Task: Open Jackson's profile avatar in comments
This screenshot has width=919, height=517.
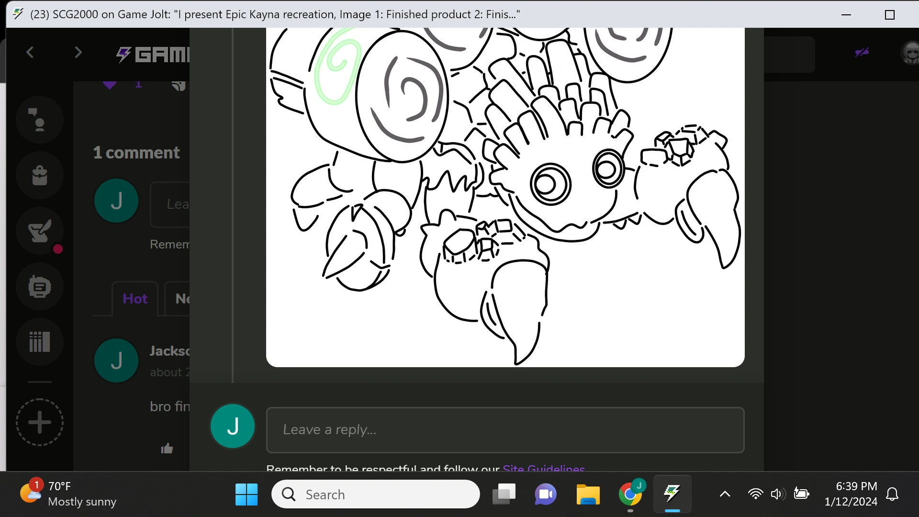Action: coord(116,360)
